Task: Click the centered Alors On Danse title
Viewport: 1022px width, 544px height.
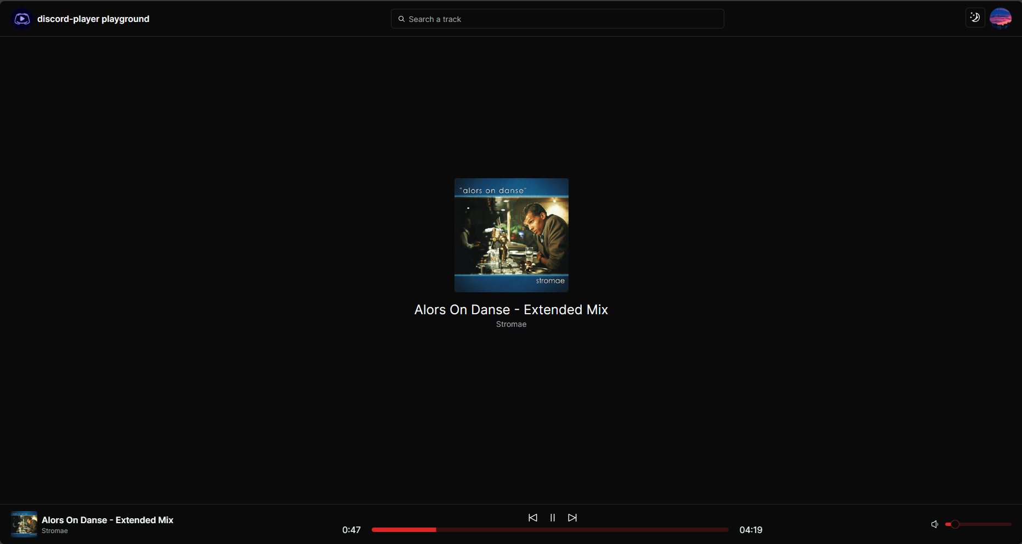Action: tap(511, 310)
